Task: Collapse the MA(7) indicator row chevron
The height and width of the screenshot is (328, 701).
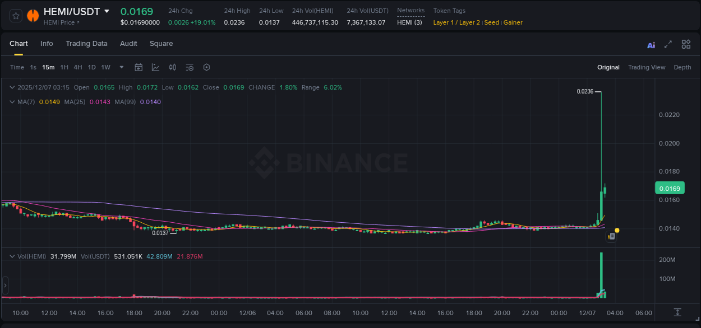Action: [12, 102]
